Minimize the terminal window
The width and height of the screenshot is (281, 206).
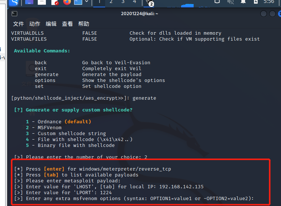pyautogui.click(x=264, y=14)
